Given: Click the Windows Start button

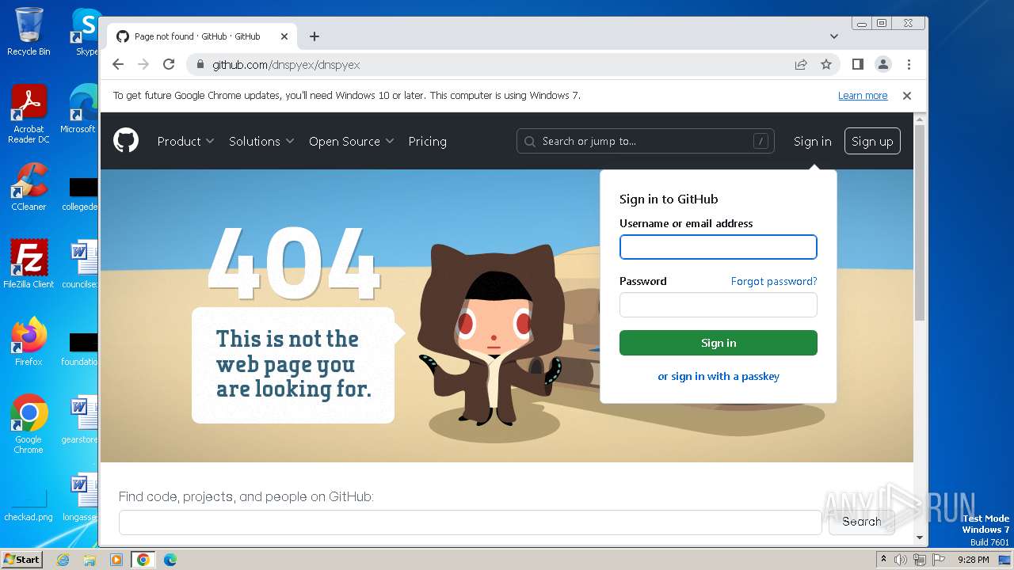Looking at the screenshot, I should [x=22, y=560].
